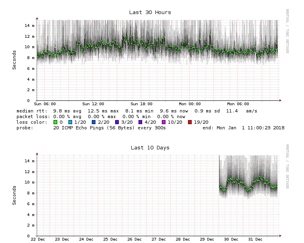This screenshot has height=243, width=304.
Task: Click the loss color label
Action: point(32,122)
